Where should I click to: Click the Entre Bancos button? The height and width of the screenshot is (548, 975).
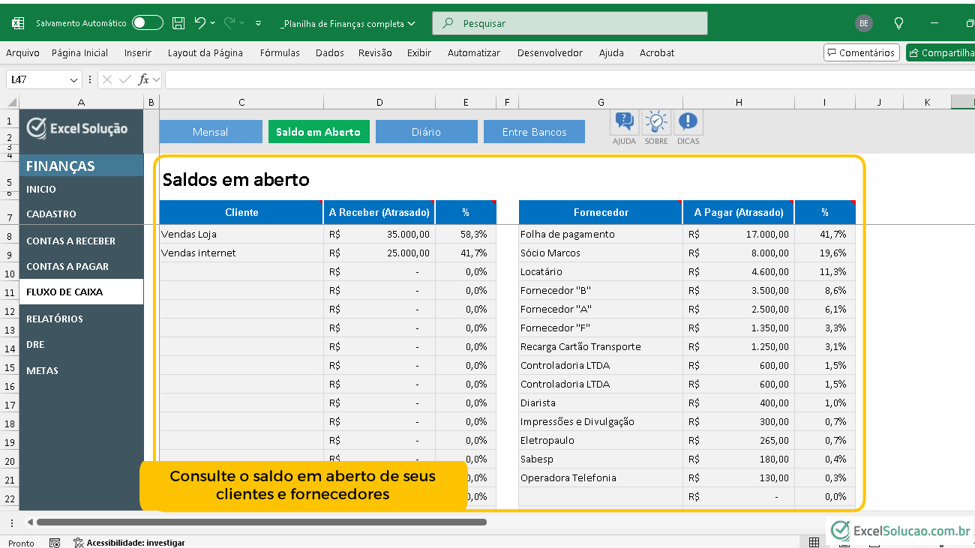coord(534,132)
